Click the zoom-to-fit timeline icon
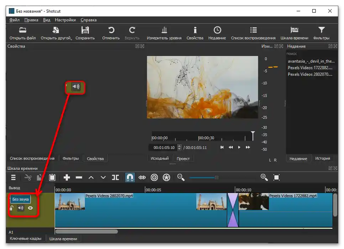This screenshot has width=344, height=249. click(x=276, y=178)
